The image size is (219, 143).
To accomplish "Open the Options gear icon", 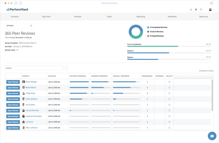I will coord(31,26).
